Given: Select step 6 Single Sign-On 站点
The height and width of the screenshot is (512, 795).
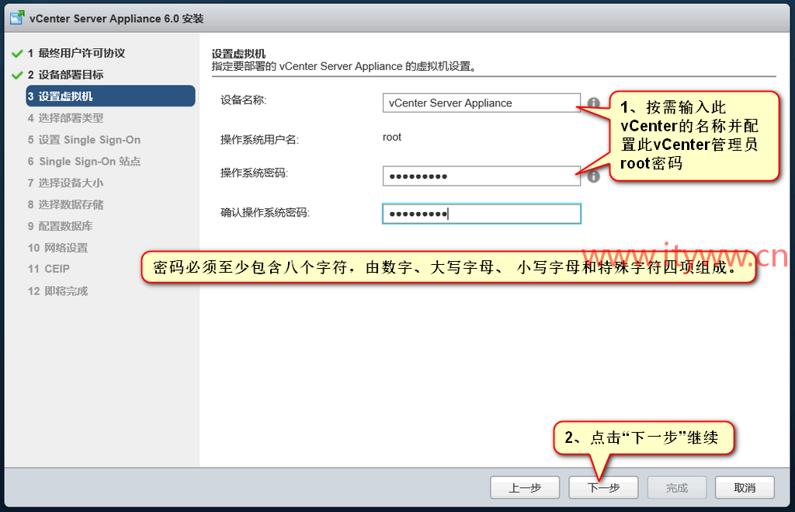Looking at the screenshot, I should point(84,162).
